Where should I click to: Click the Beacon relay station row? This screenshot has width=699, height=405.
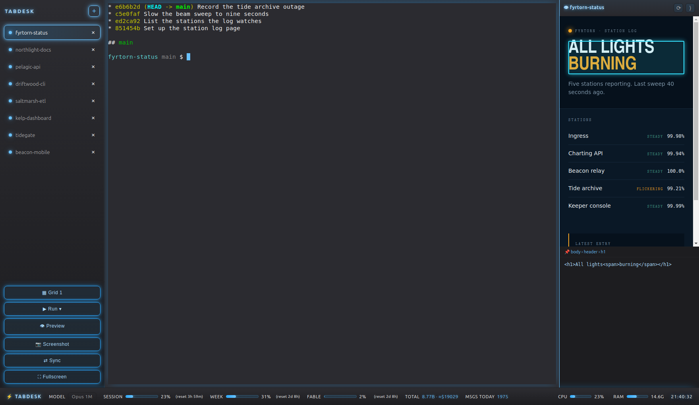pyautogui.click(x=626, y=171)
